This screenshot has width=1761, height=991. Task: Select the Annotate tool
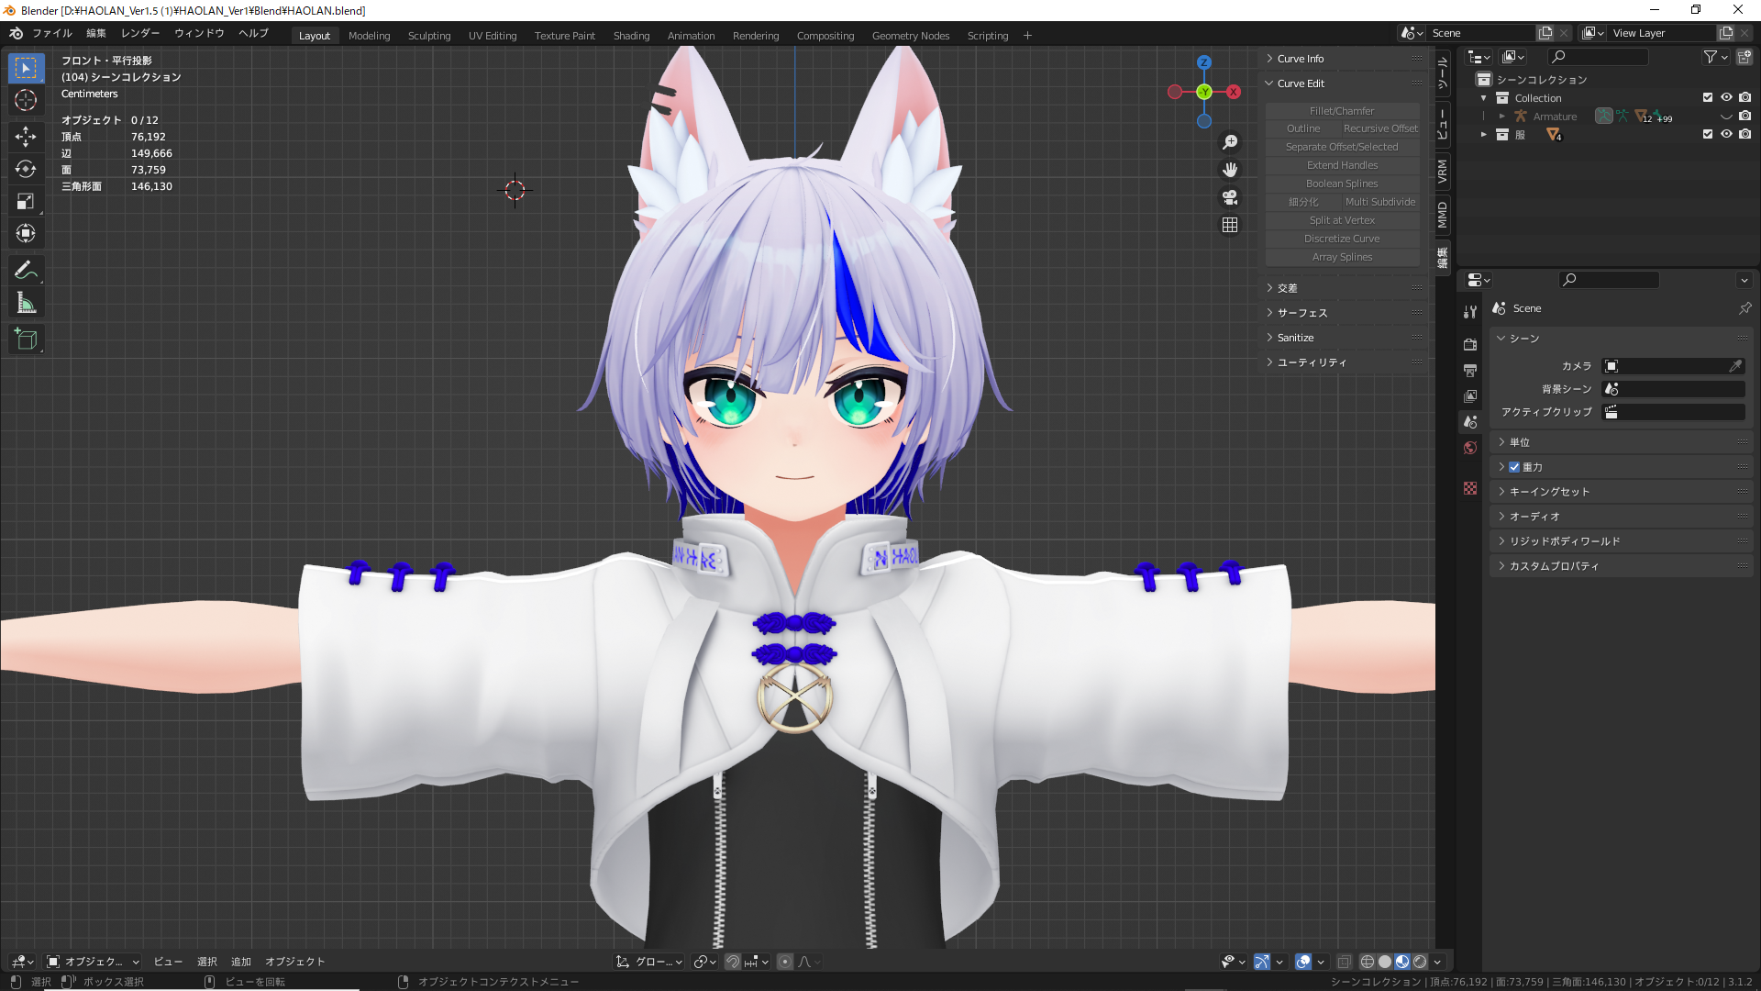pos(26,270)
